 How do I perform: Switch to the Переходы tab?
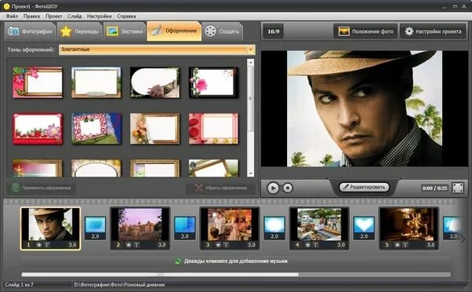pyautogui.click(x=79, y=31)
